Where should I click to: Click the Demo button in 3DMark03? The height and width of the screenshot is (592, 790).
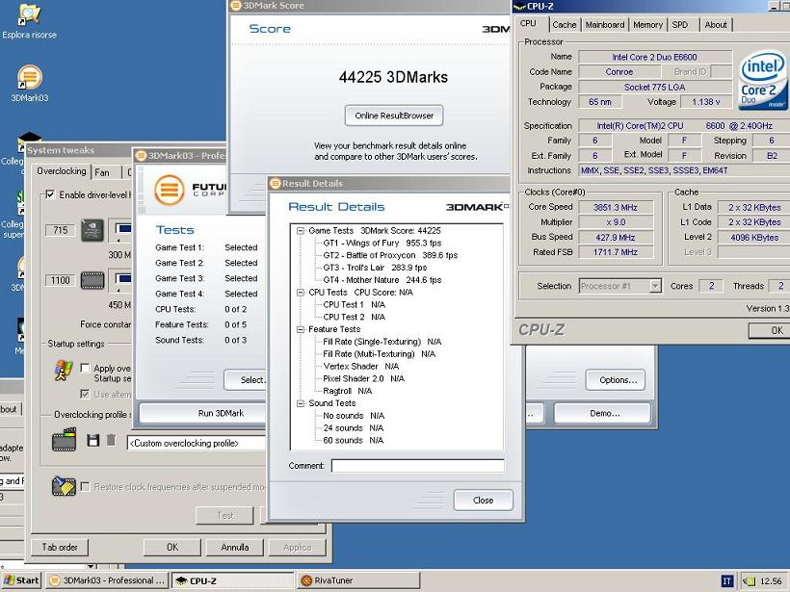pos(602,413)
